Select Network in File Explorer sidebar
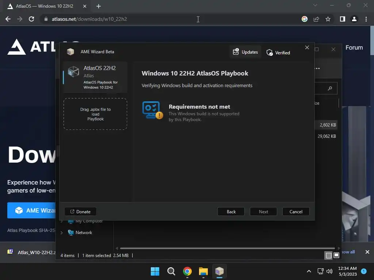This screenshot has width=374, height=280. (x=84, y=233)
